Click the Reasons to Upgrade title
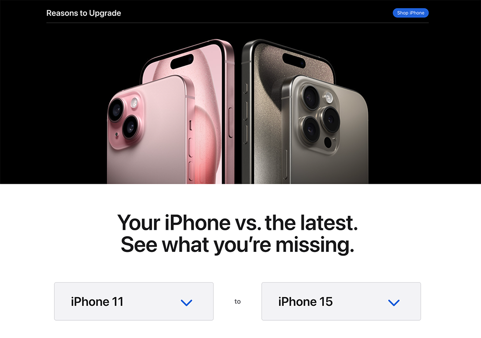Viewport: 481px width, 338px height. pyautogui.click(x=83, y=13)
